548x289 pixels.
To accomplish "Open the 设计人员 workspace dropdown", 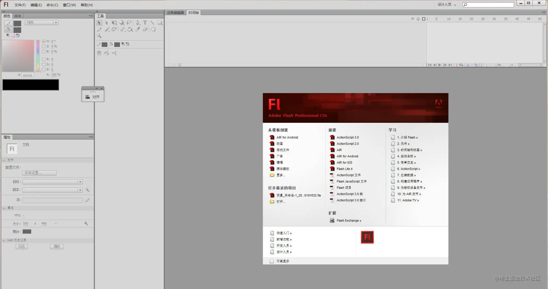I will click(447, 5).
